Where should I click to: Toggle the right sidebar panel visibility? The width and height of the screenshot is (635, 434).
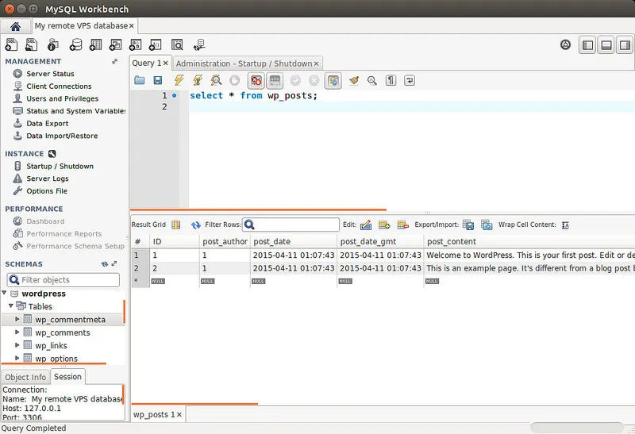[x=625, y=45]
